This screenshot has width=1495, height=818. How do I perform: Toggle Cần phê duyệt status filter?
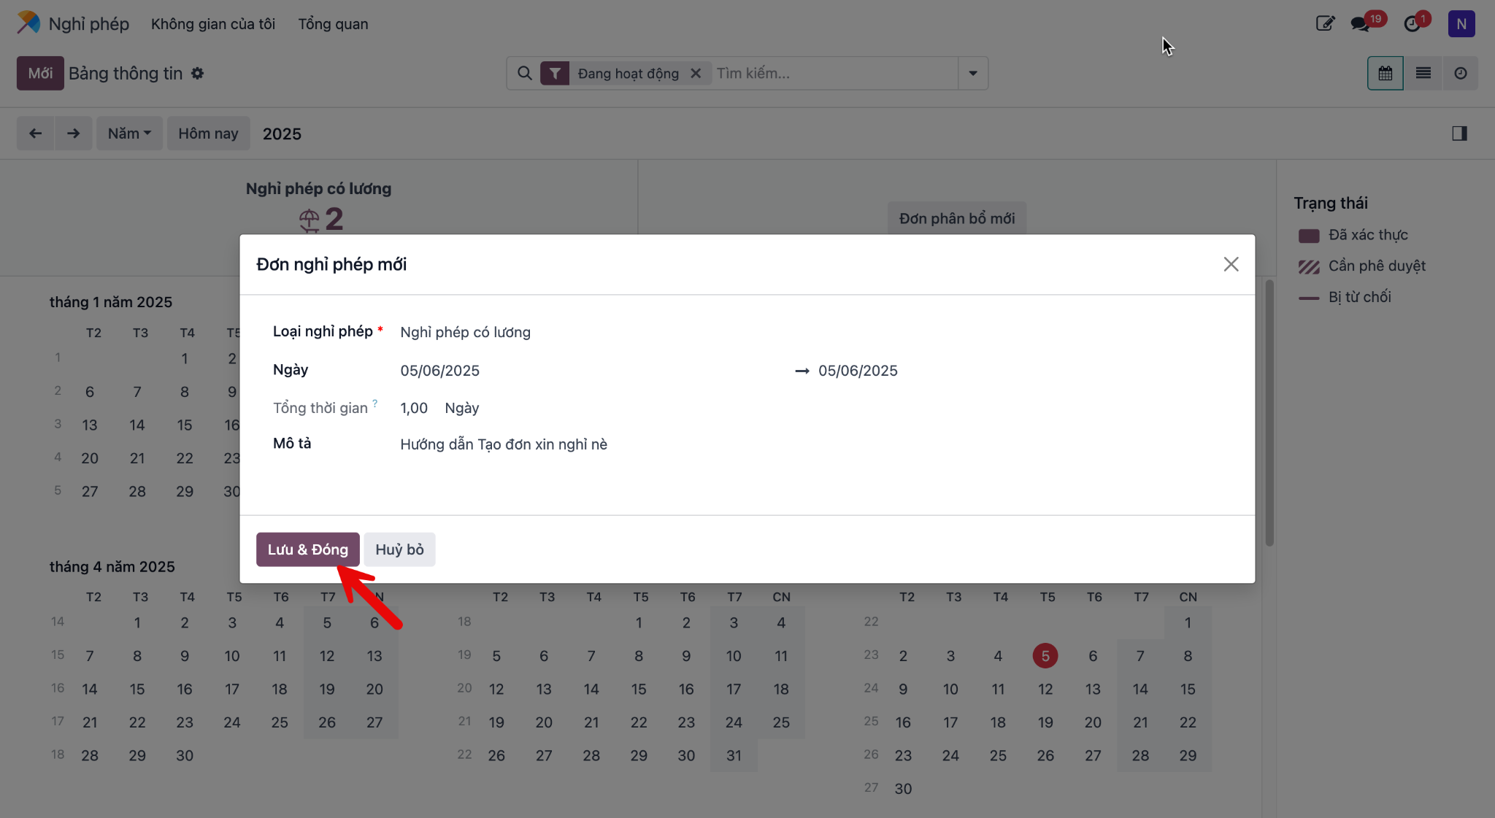coord(1361,266)
